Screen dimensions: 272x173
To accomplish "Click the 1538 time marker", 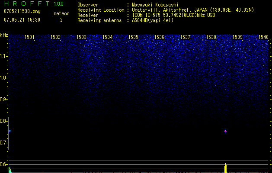I will point(211,37).
